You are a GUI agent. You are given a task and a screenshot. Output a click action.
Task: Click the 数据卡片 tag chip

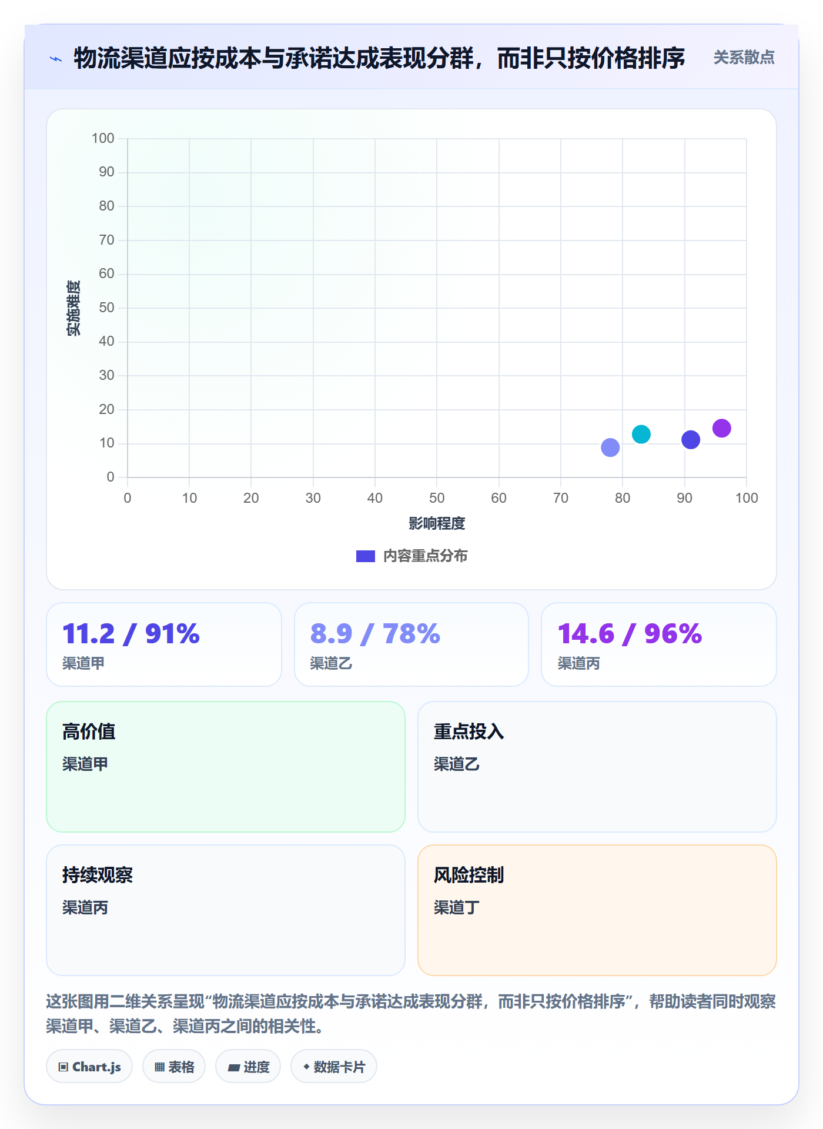pos(334,1067)
